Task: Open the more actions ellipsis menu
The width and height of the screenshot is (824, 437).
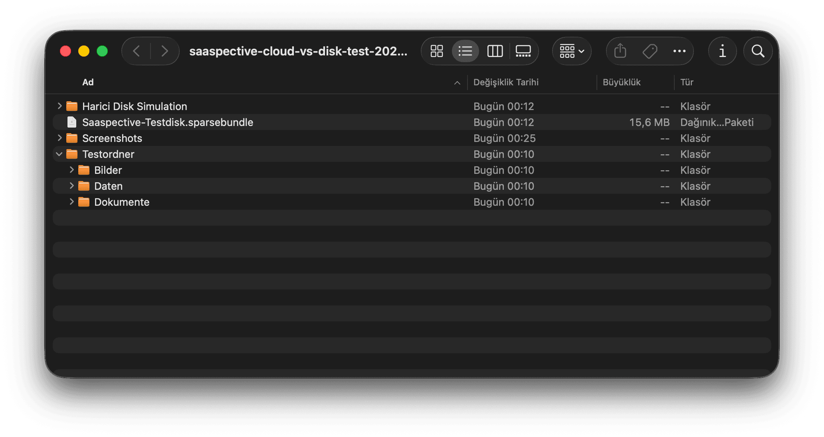Action: (x=679, y=51)
